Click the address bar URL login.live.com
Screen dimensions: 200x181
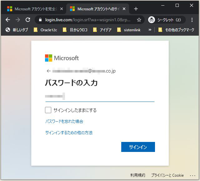88,20
